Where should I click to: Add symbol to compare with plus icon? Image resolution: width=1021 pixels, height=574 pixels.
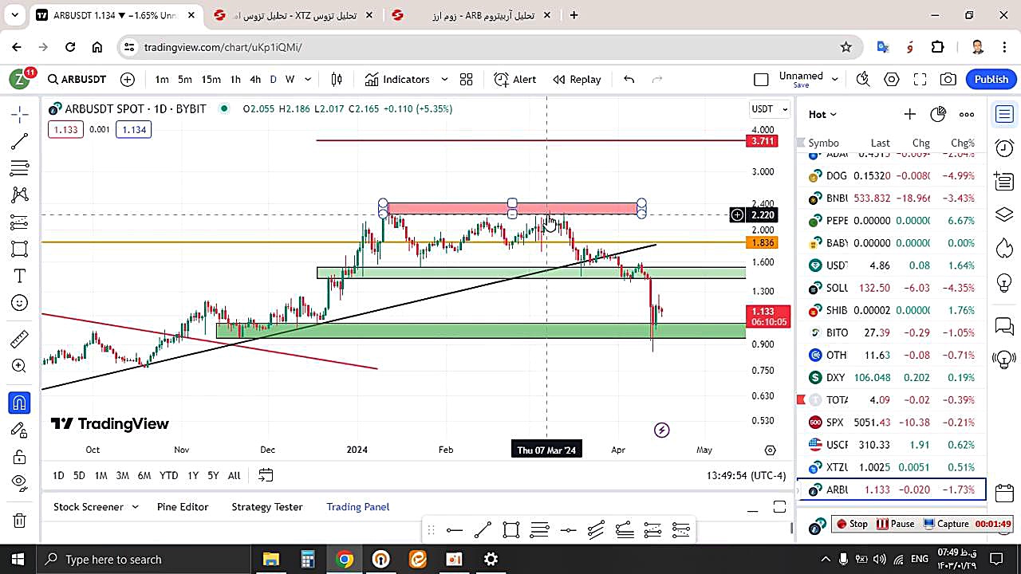[x=128, y=79]
